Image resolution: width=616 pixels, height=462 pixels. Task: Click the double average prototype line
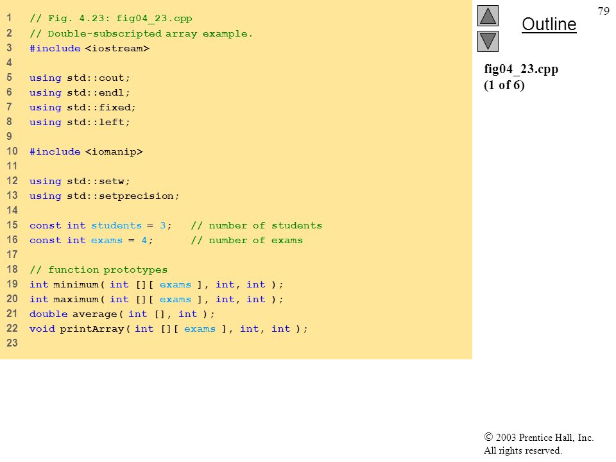tap(122, 314)
